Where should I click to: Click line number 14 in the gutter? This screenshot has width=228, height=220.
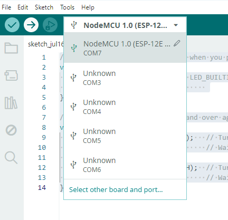(42, 187)
